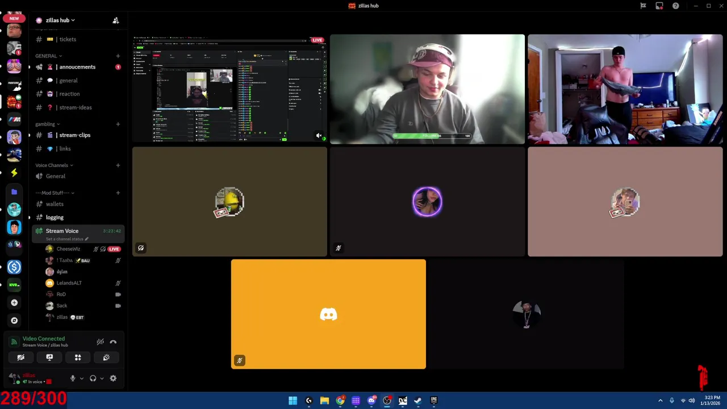The width and height of the screenshot is (727, 409).
Task: Open the live screen share stream tile
Action: pos(229,89)
